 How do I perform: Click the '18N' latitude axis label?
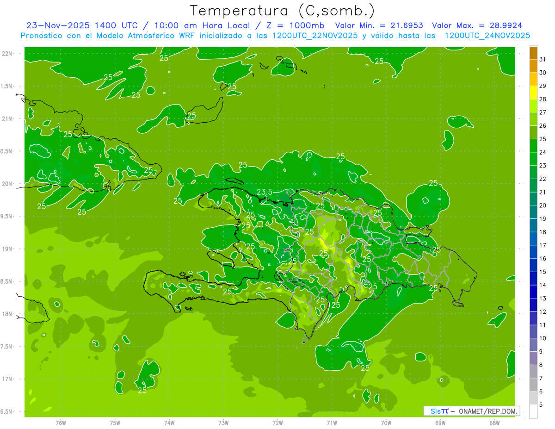coord(7,314)
